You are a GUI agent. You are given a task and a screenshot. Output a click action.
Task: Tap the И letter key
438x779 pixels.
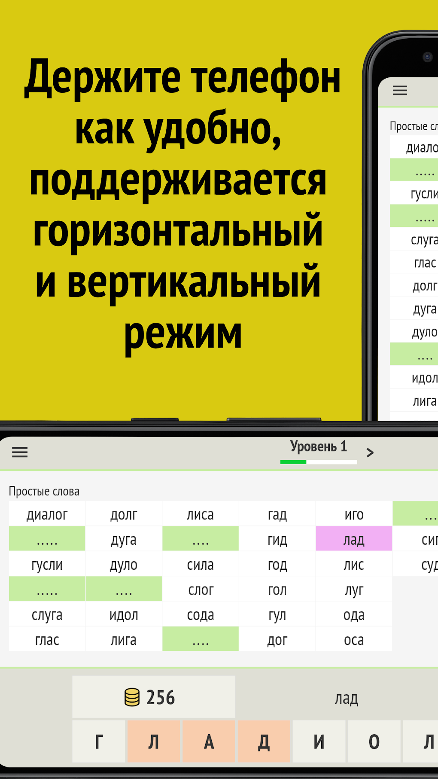pyautogui.click(x=319, y=742)
